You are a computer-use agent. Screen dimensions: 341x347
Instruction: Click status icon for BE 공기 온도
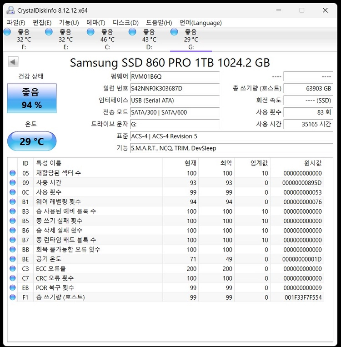[13, 259]
